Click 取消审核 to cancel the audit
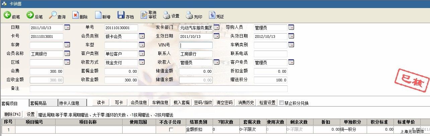Screen dimensions: 430x136 [144, 15]
